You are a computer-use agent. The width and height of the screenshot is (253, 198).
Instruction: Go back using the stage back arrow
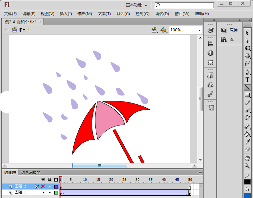pos(6,30)
